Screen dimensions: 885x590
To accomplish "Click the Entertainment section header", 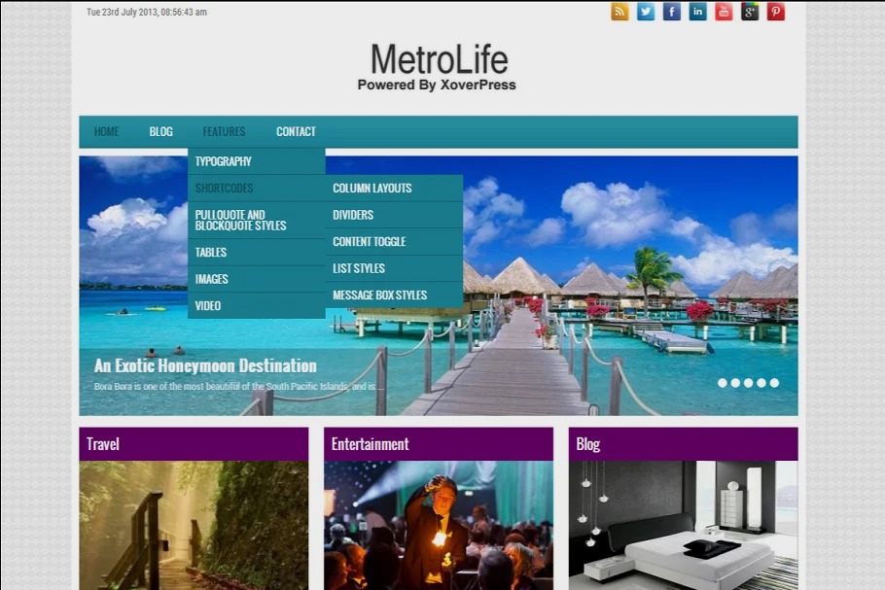I will (x=438, y=444).
